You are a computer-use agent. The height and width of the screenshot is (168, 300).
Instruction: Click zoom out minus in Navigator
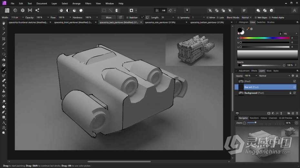click(x=245, y=123)
